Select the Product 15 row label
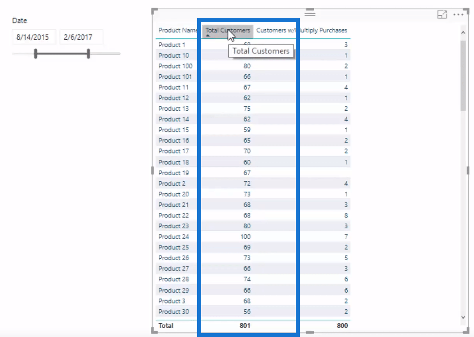 174,130
